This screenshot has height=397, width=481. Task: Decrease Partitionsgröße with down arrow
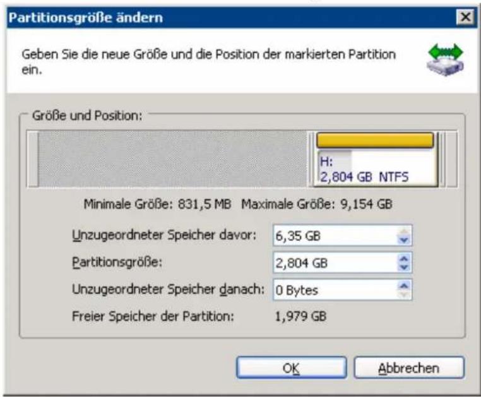click(404, 268)
